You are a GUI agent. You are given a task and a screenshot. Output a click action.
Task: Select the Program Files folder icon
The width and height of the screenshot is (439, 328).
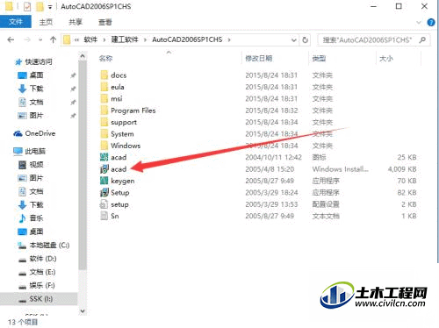coord(104,111)
